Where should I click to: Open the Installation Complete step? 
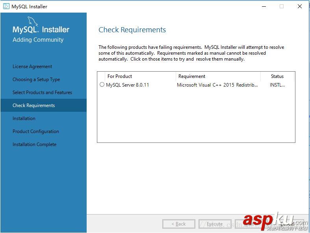[34, 144]
